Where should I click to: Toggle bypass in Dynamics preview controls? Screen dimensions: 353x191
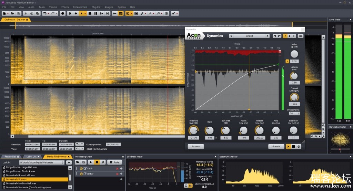299,147
